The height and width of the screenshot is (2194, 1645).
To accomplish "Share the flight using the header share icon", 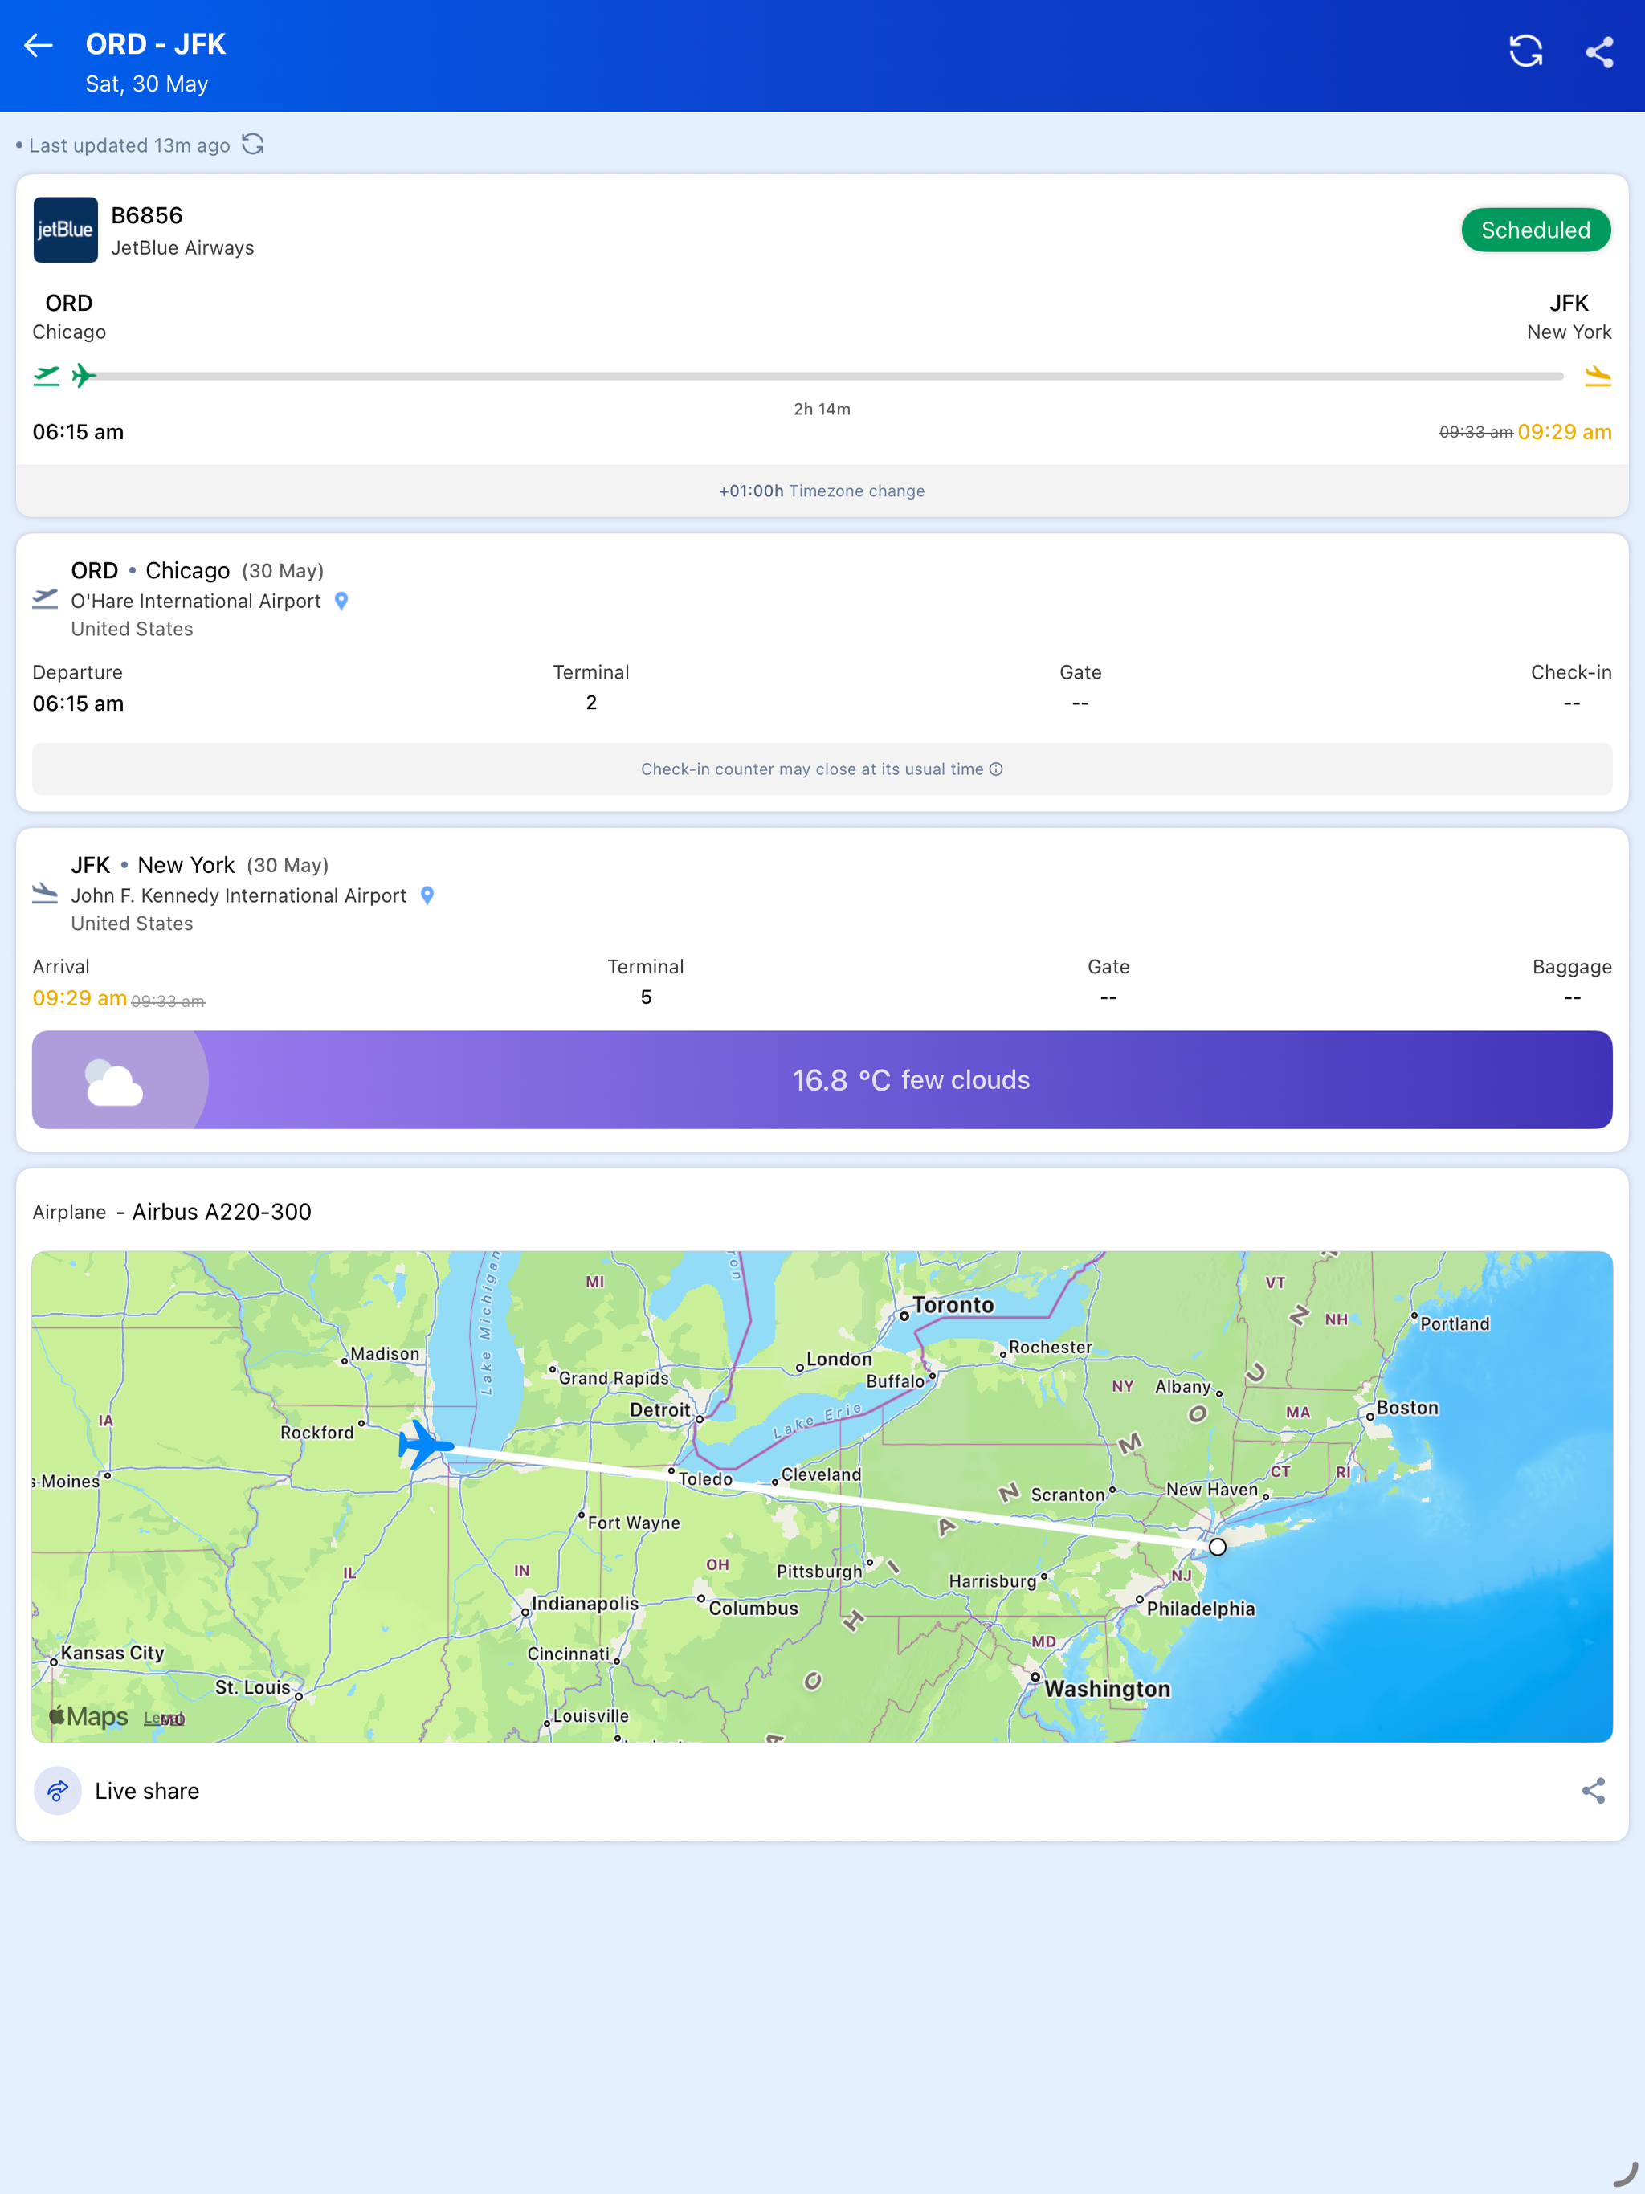I will (1599, 51).
